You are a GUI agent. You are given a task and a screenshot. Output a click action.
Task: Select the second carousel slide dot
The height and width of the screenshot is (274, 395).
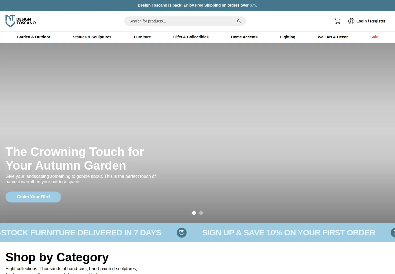pyautogui.click(x=201, y=213)
